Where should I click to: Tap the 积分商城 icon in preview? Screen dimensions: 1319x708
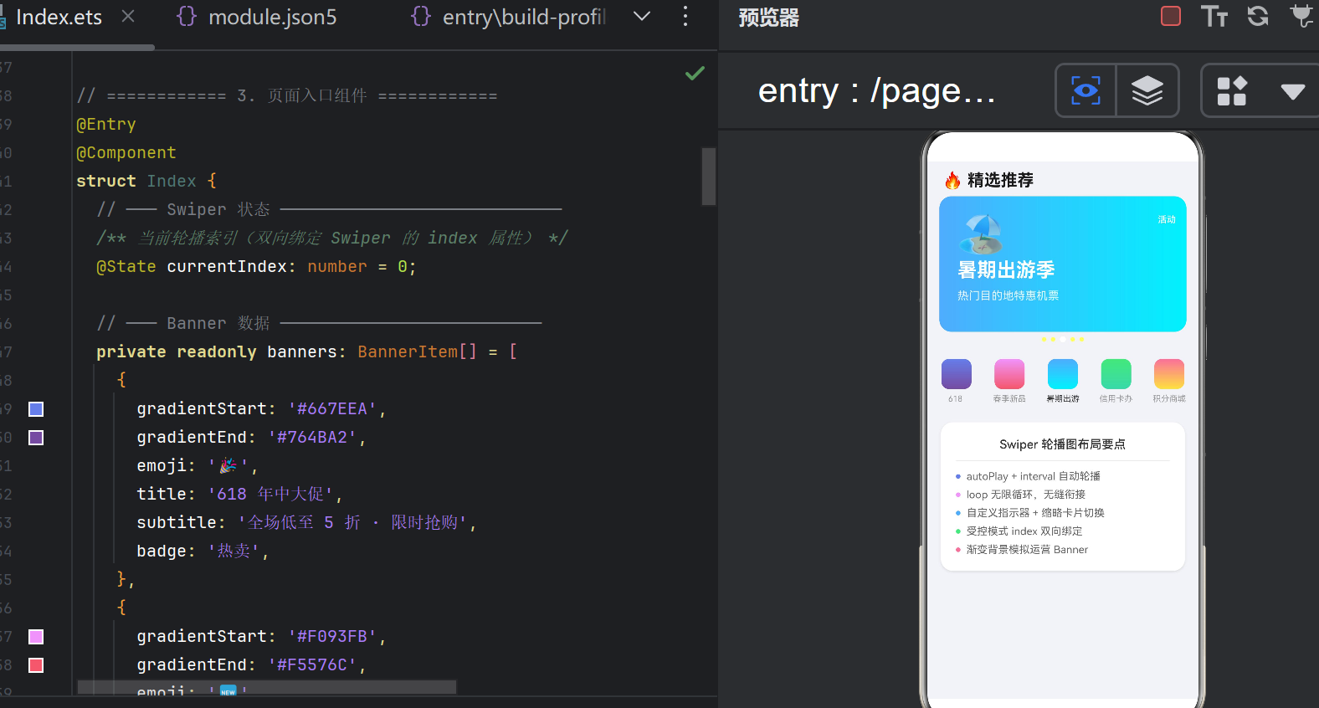[1169, 374]
